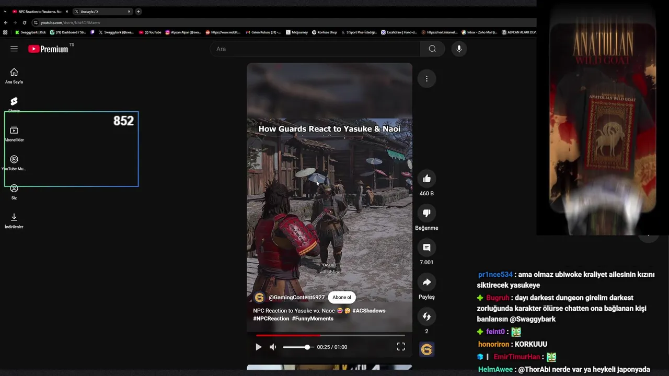
Task: Click chat username EmirTimurHan
Action: (x=517, y=357)
